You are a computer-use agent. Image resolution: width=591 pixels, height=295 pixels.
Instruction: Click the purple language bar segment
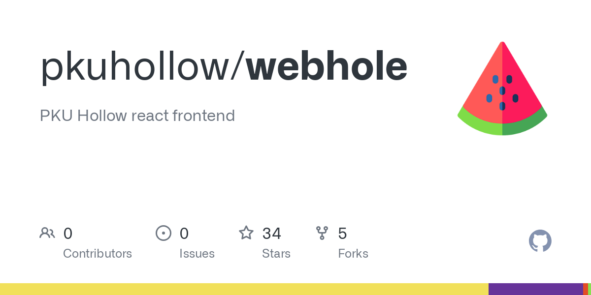pyautogui.click(x=536, y=289)
